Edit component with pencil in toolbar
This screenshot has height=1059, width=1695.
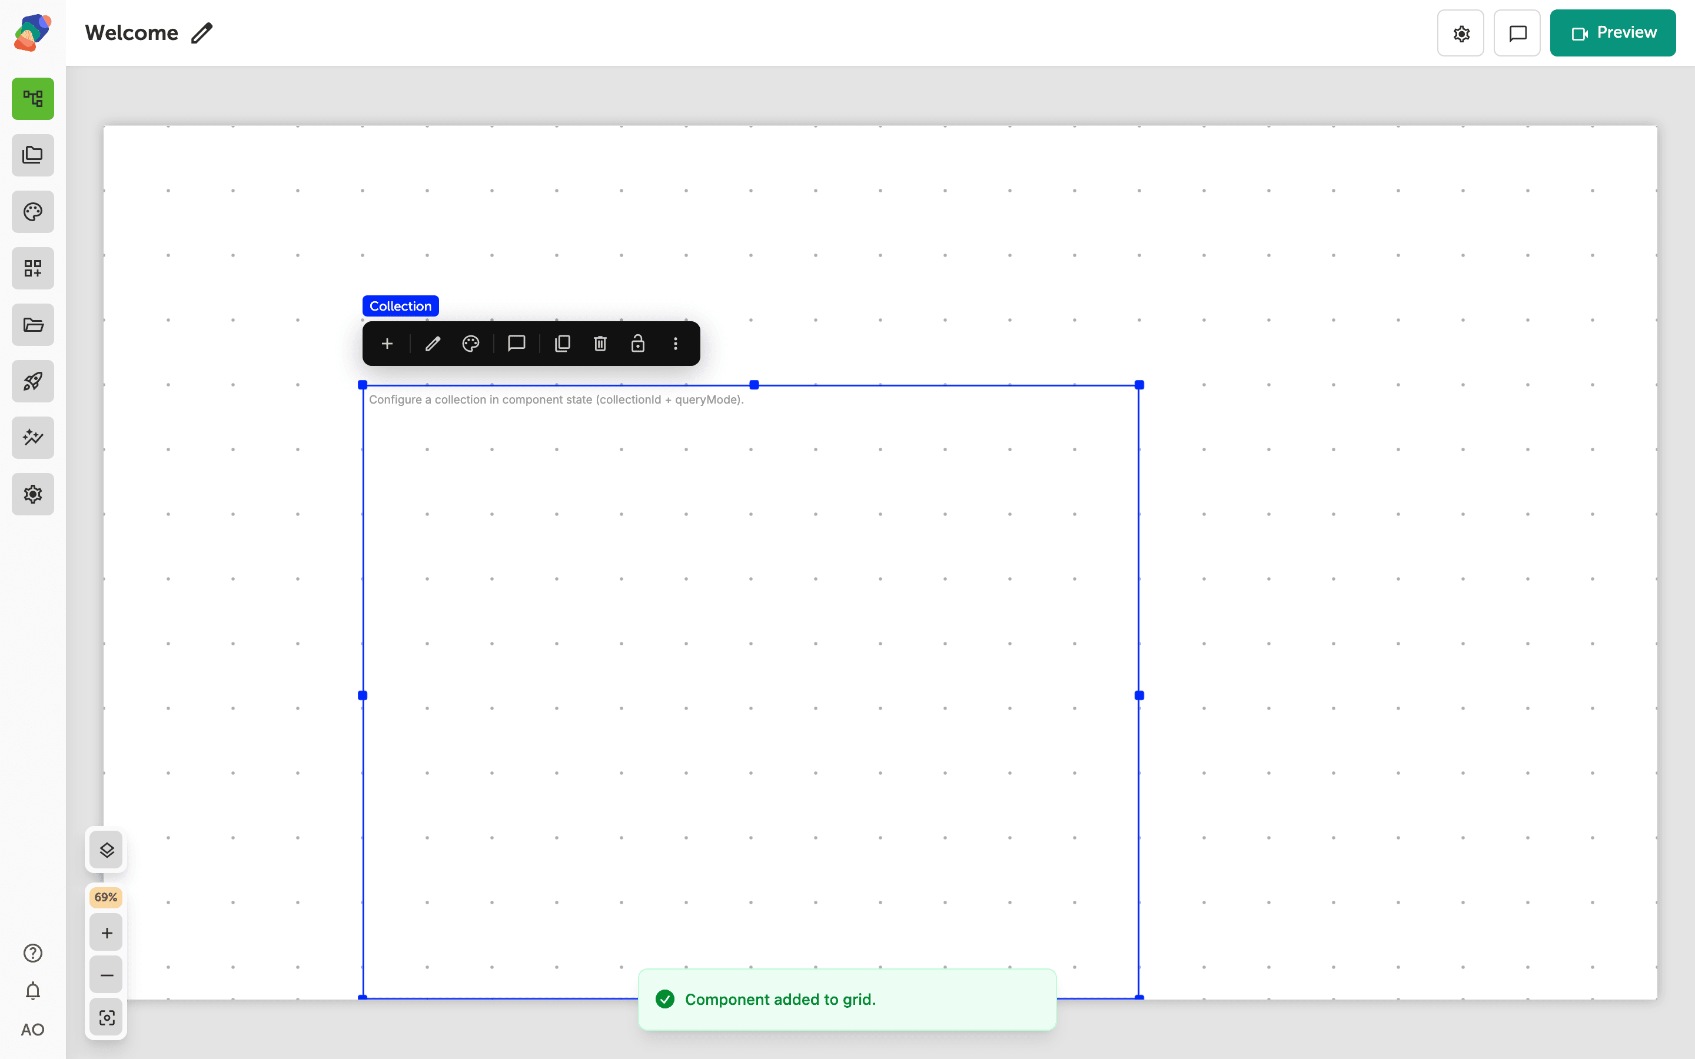[x=433, y=343]
